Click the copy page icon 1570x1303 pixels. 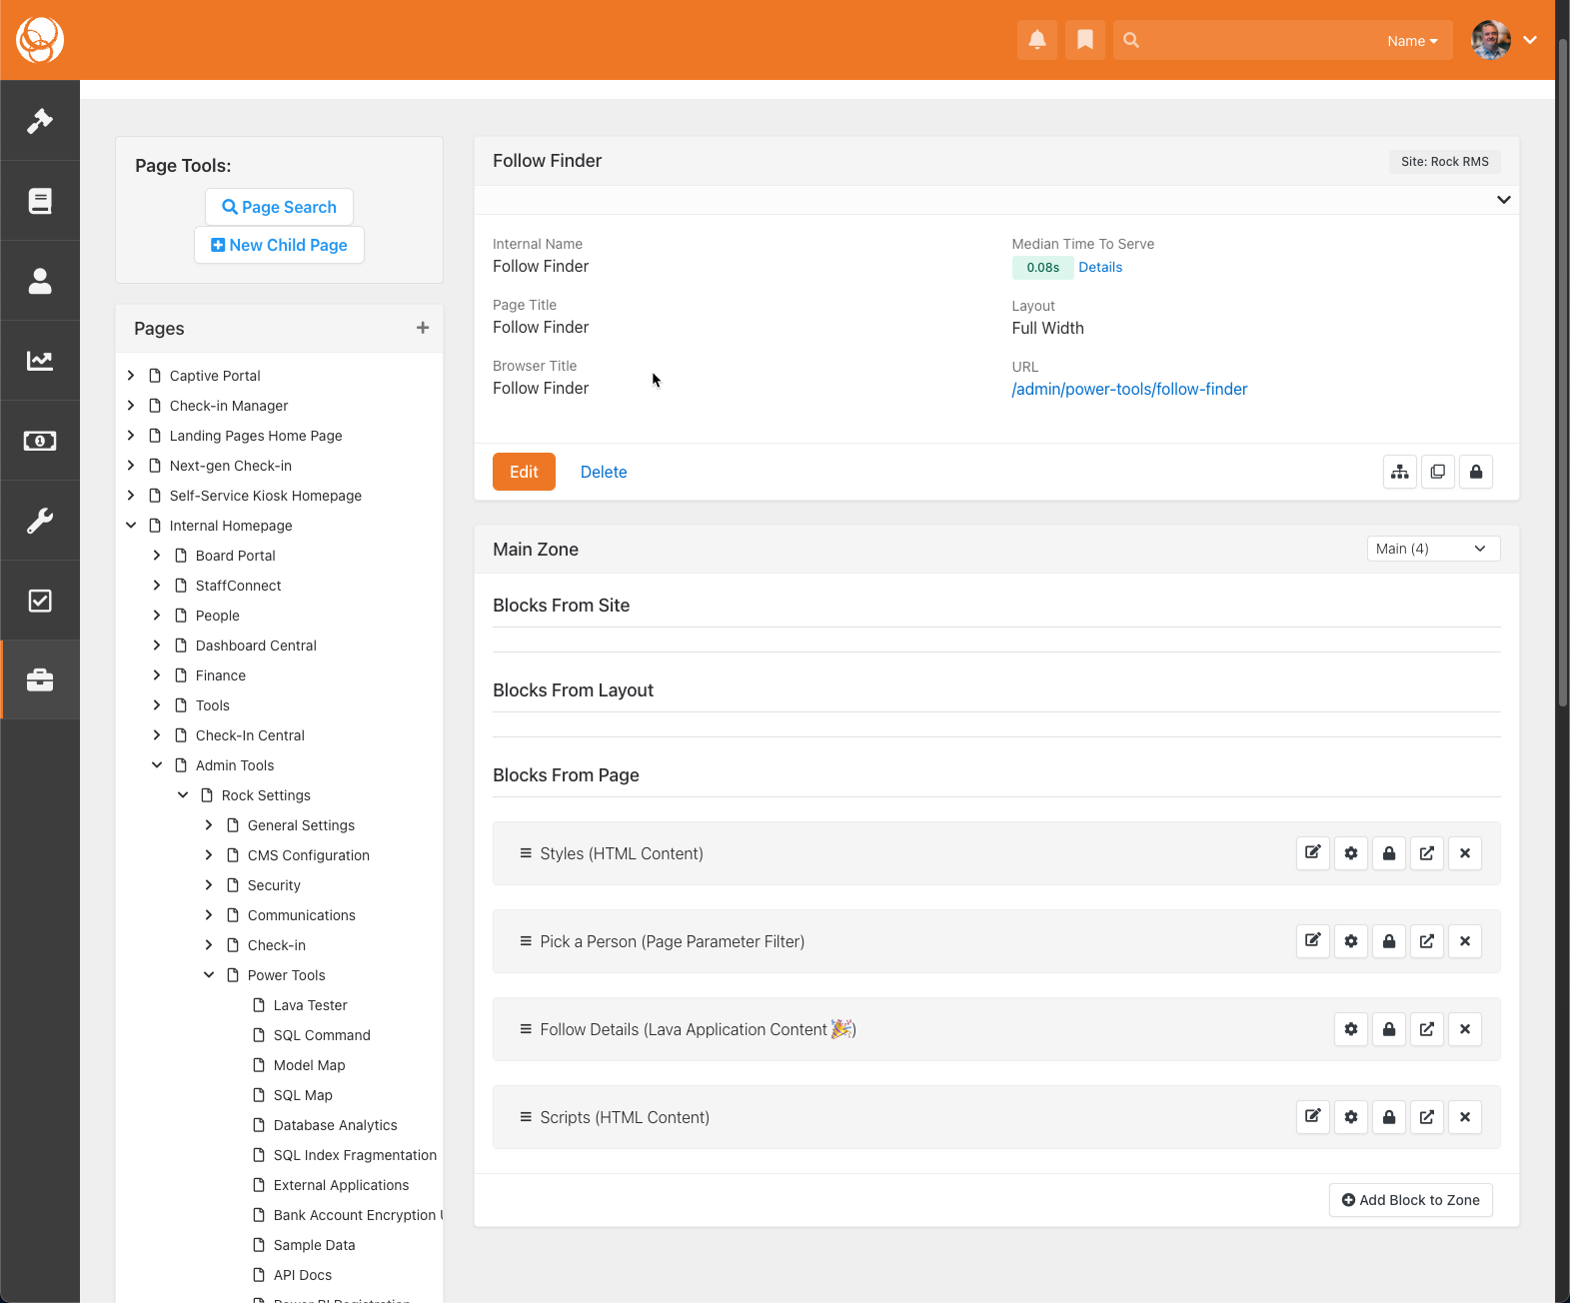[1437, 472]
